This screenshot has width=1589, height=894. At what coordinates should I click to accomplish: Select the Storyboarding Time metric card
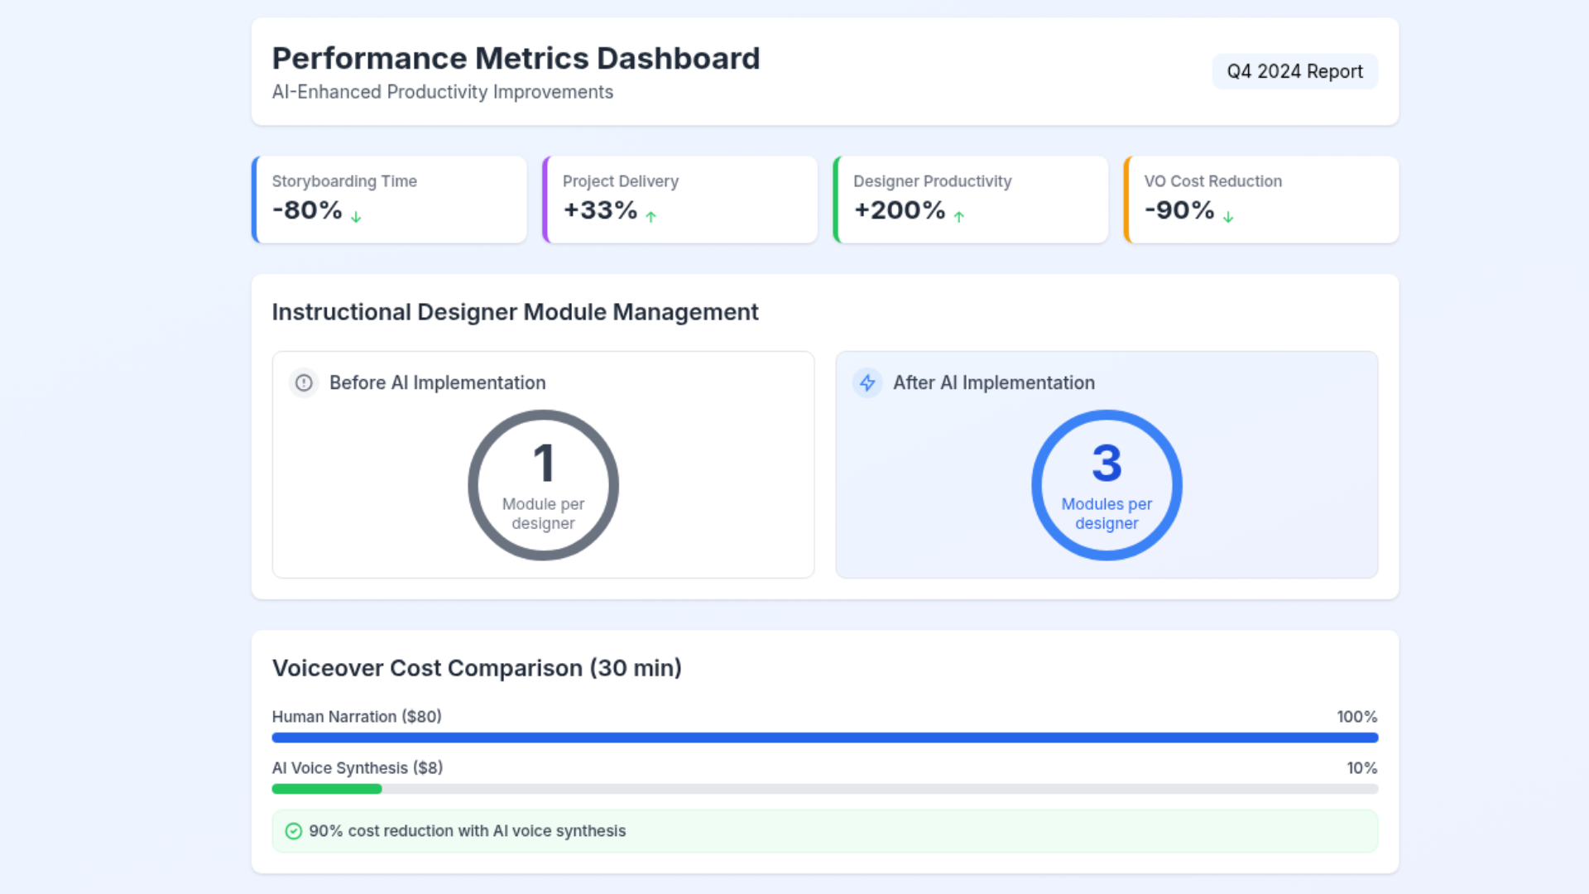(x=389, y=199)
